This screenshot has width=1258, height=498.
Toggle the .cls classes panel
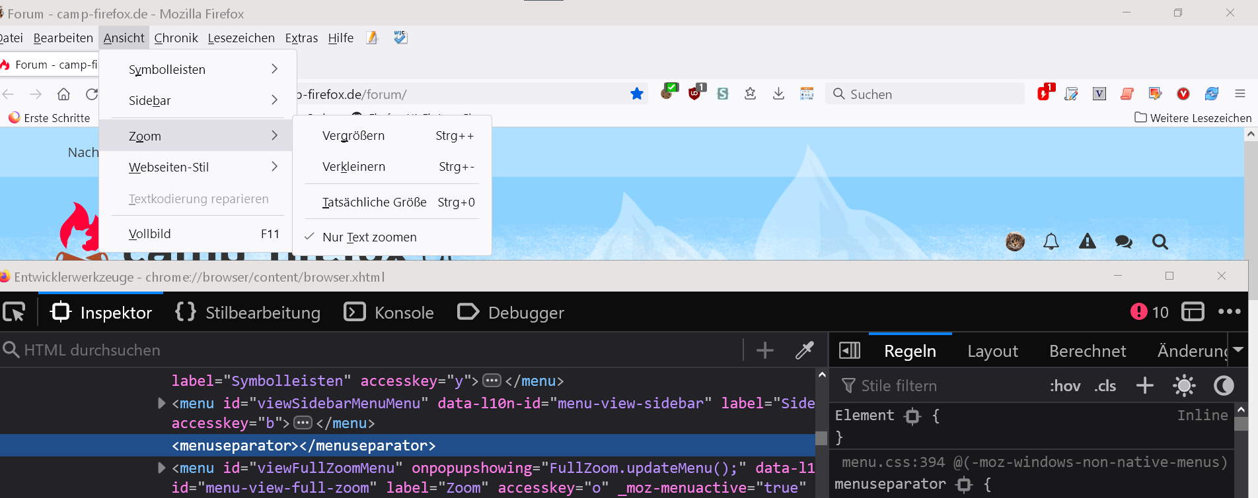pyautogui.click(x=1105, y=386)
